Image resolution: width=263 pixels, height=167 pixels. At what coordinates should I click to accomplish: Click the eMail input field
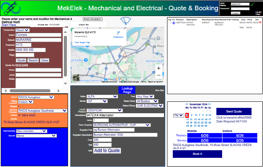pos(38,75)
